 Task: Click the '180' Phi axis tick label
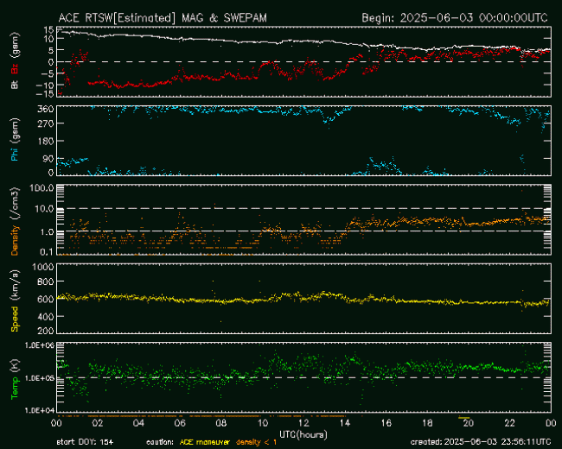click(46, 142)
